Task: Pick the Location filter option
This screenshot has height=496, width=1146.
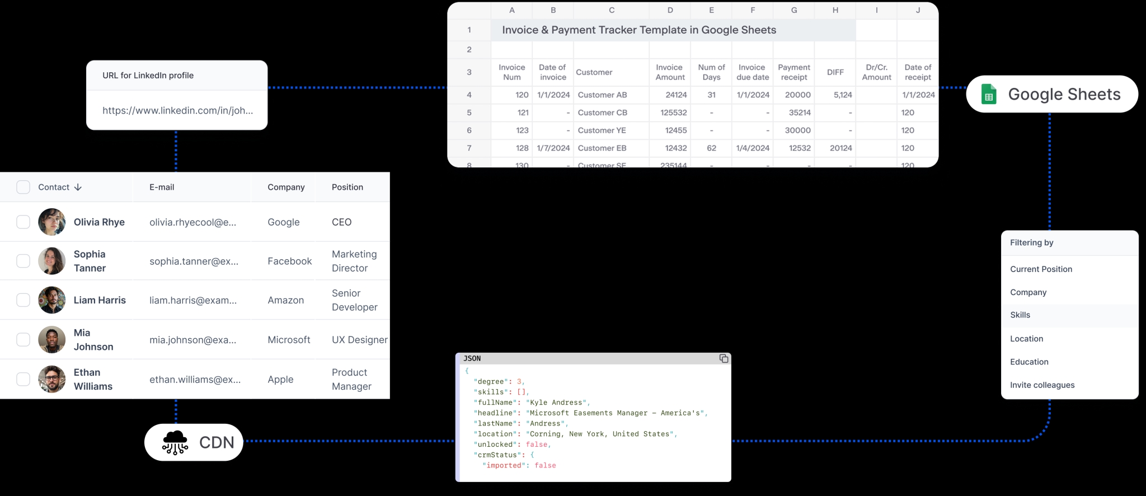Action: point(1026,339)
